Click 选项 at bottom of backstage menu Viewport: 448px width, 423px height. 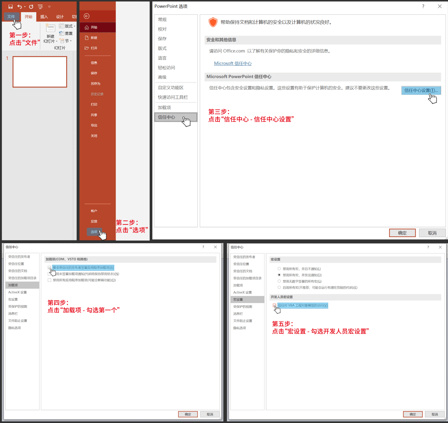coord(94,232)
